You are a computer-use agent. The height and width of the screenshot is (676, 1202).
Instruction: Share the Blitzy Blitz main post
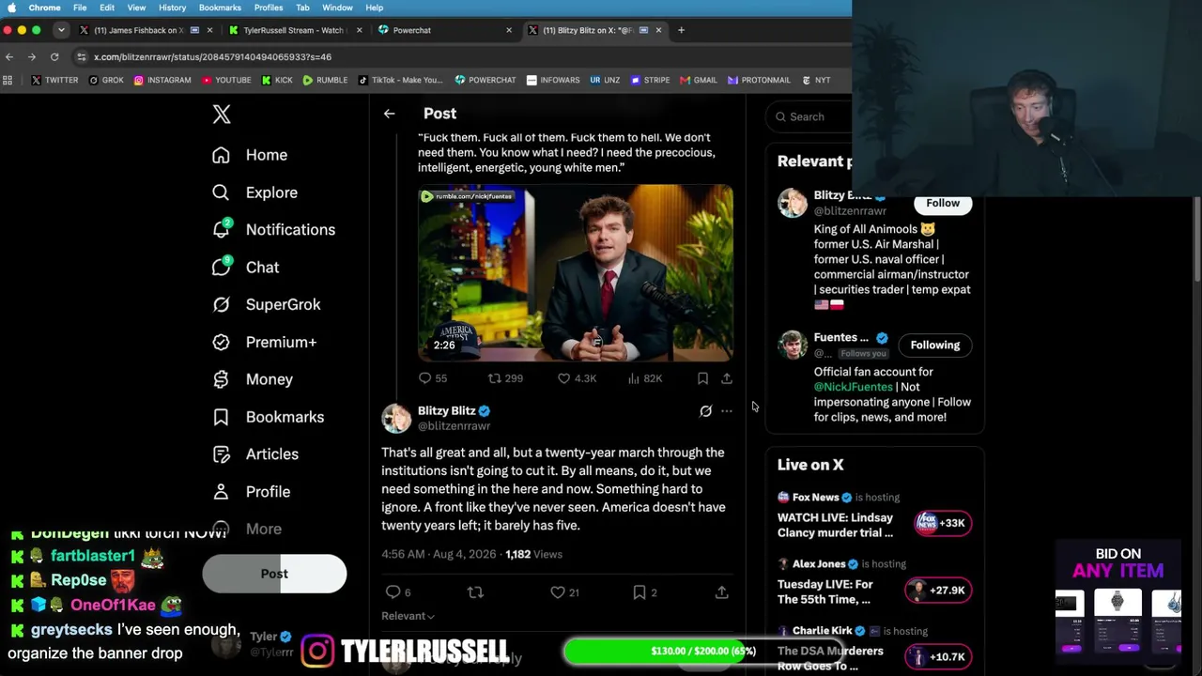coord(721,592)
